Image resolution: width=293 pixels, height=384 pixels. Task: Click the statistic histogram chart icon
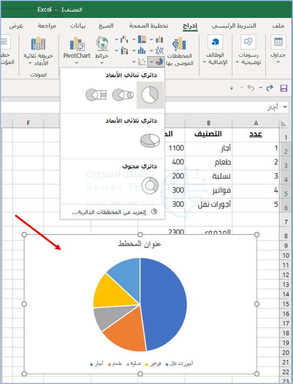pyautogui.click(x=142, y=51)
